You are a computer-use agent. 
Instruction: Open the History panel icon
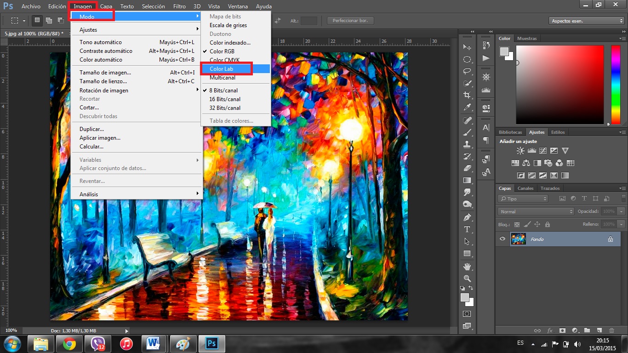tap(486, 46)
